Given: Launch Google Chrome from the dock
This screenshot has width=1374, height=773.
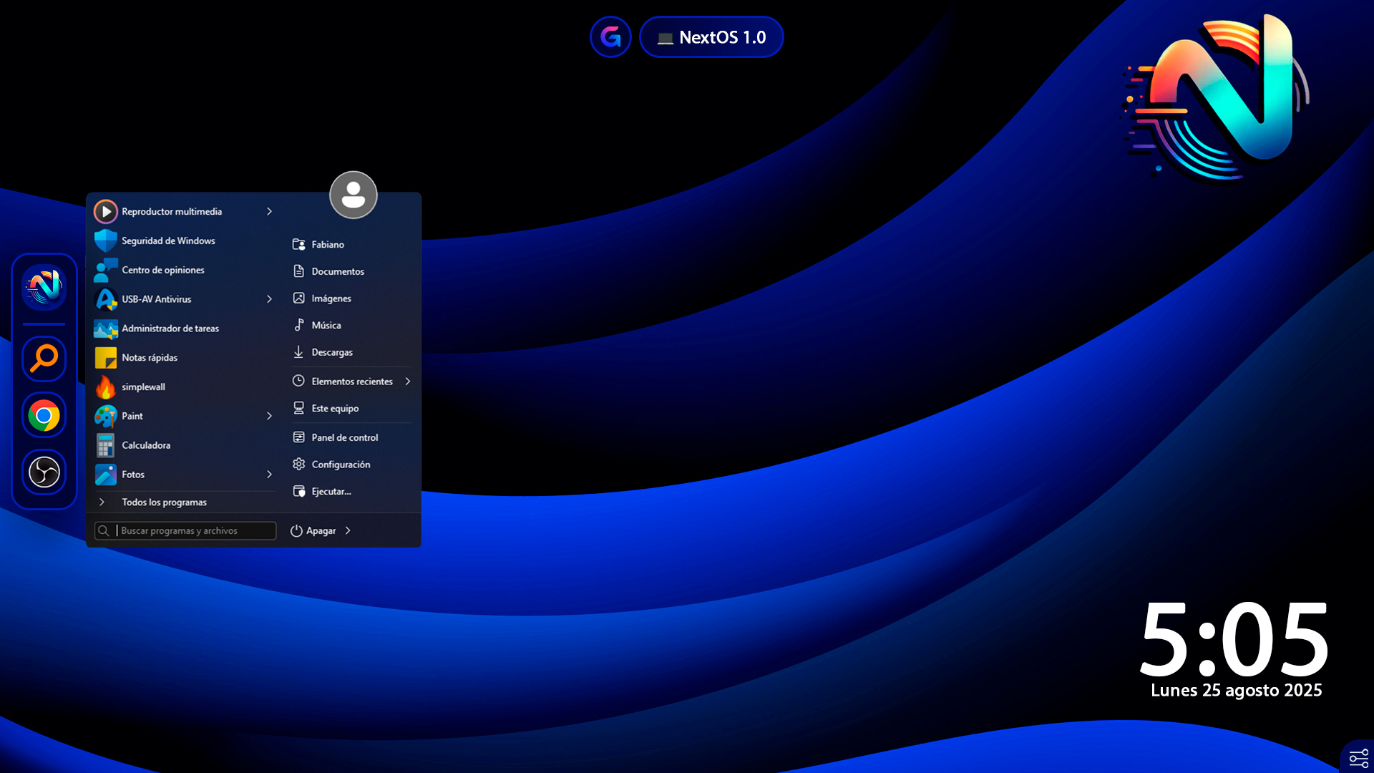Looking at the screenshot, I should click(44, 415).
